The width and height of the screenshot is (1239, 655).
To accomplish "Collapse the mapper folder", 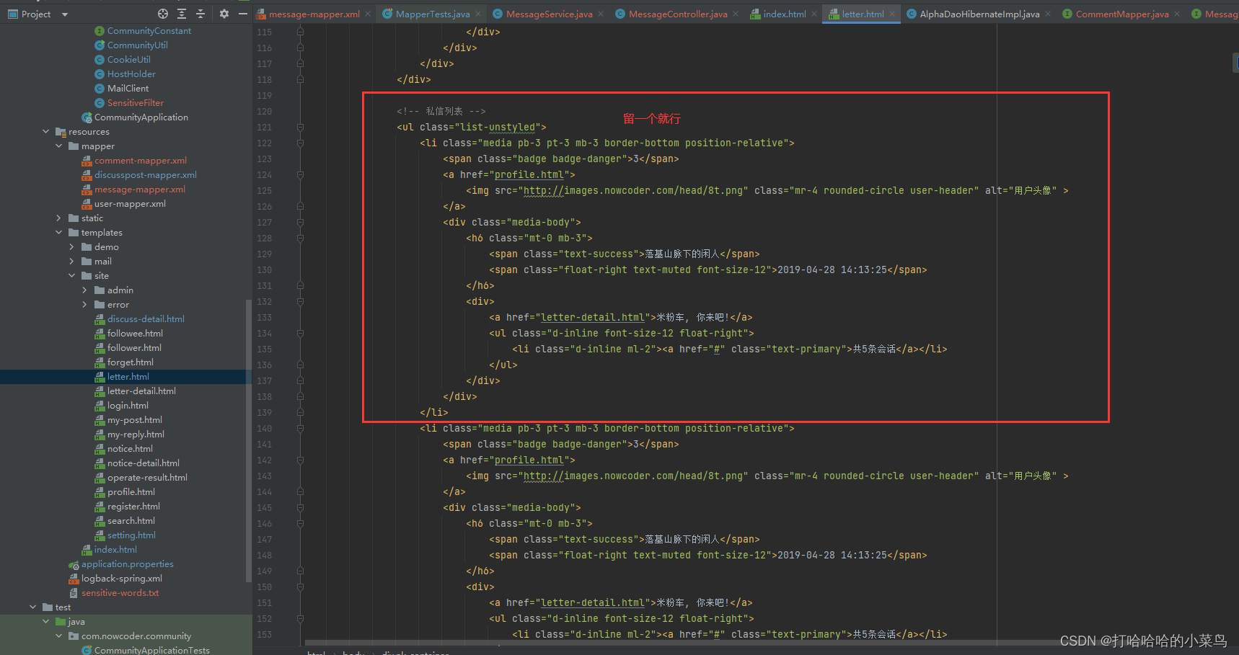I will [59, 146].
